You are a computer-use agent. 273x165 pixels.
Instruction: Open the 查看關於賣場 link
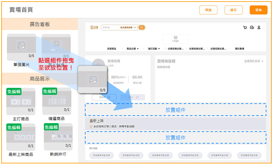pos(253,61)
